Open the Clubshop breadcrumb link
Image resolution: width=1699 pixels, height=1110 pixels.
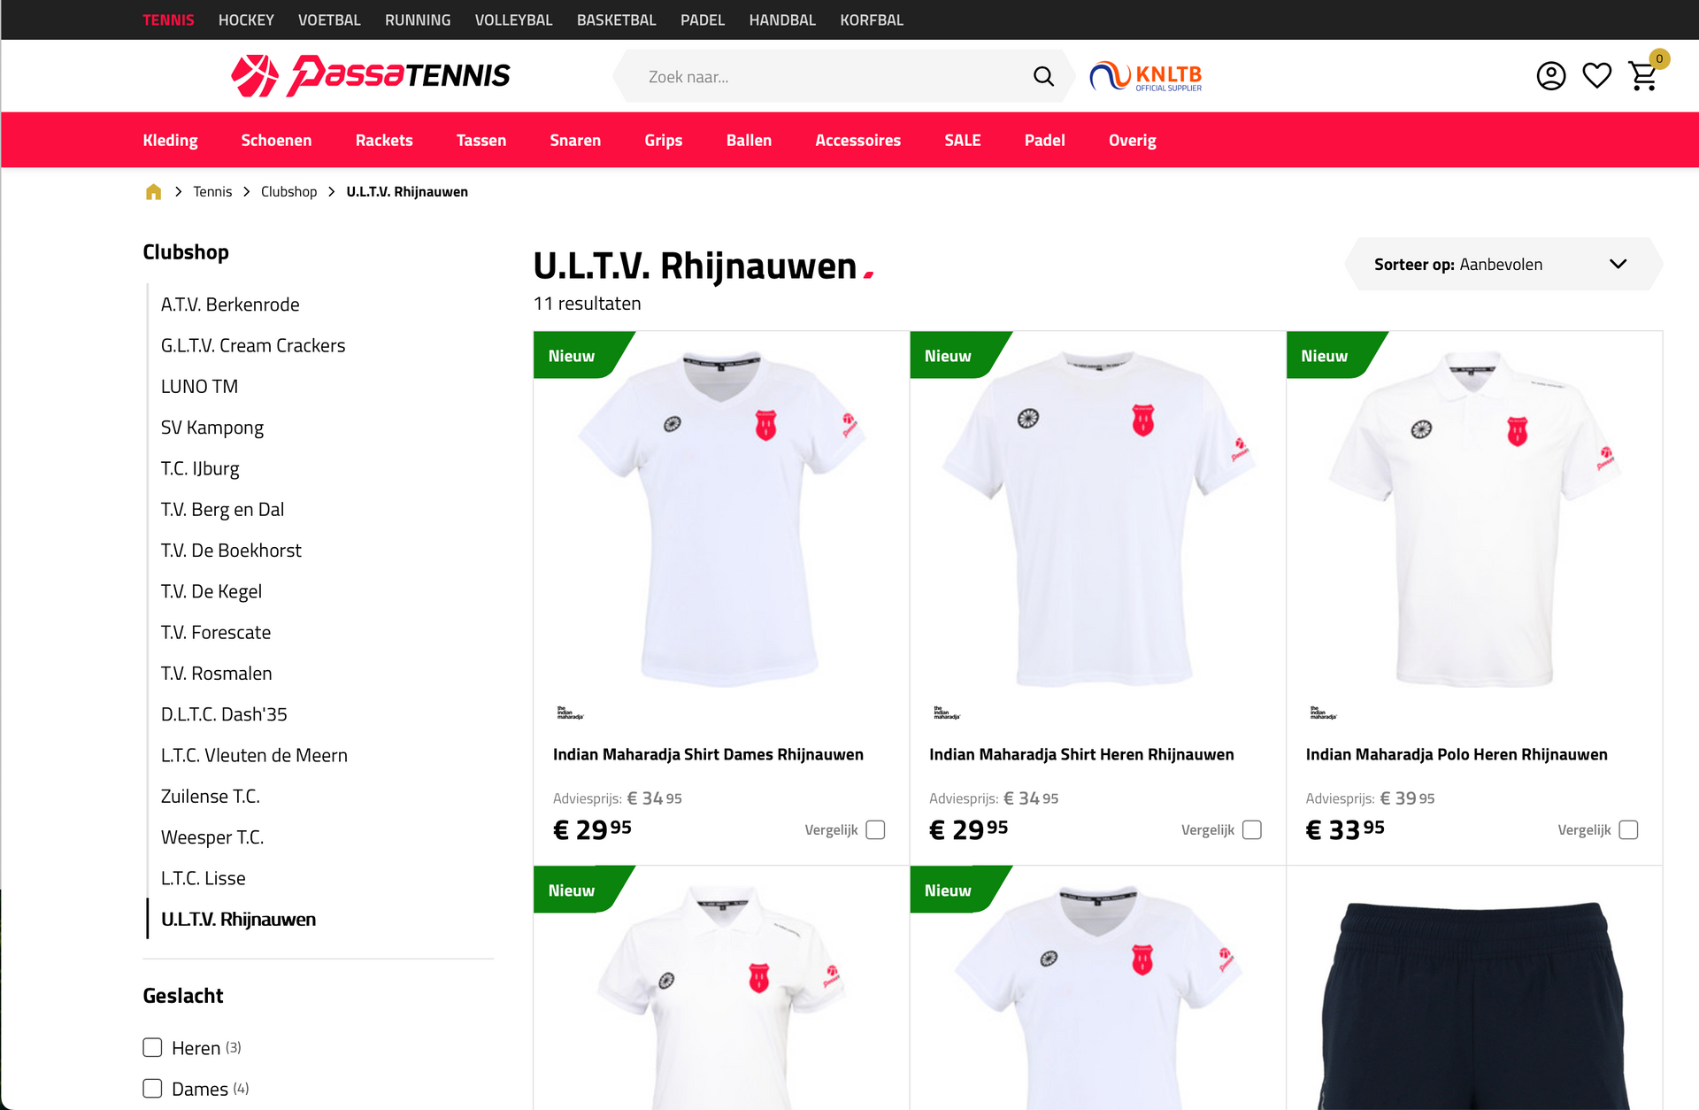pos(288,192)
